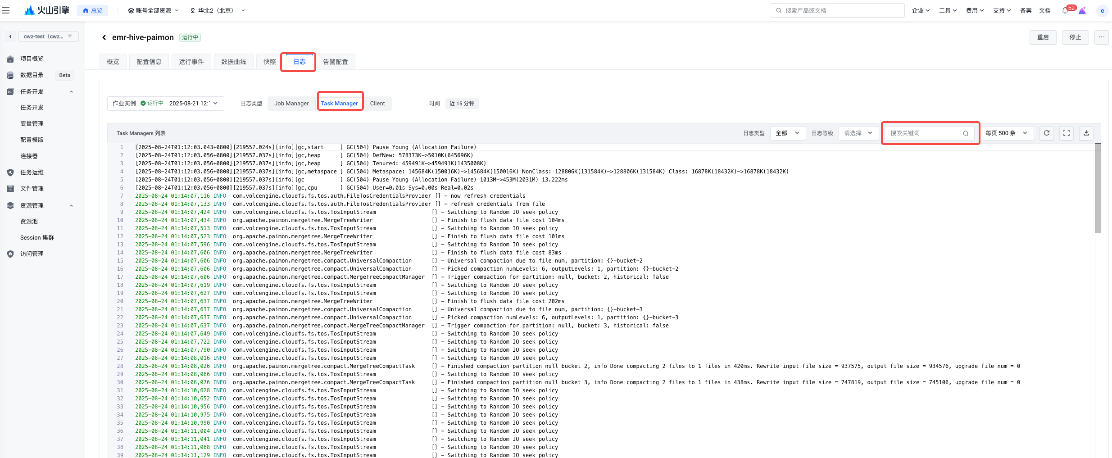Open the more options ellipsis button
The image size is (1112, 458).
point(1101,37)
